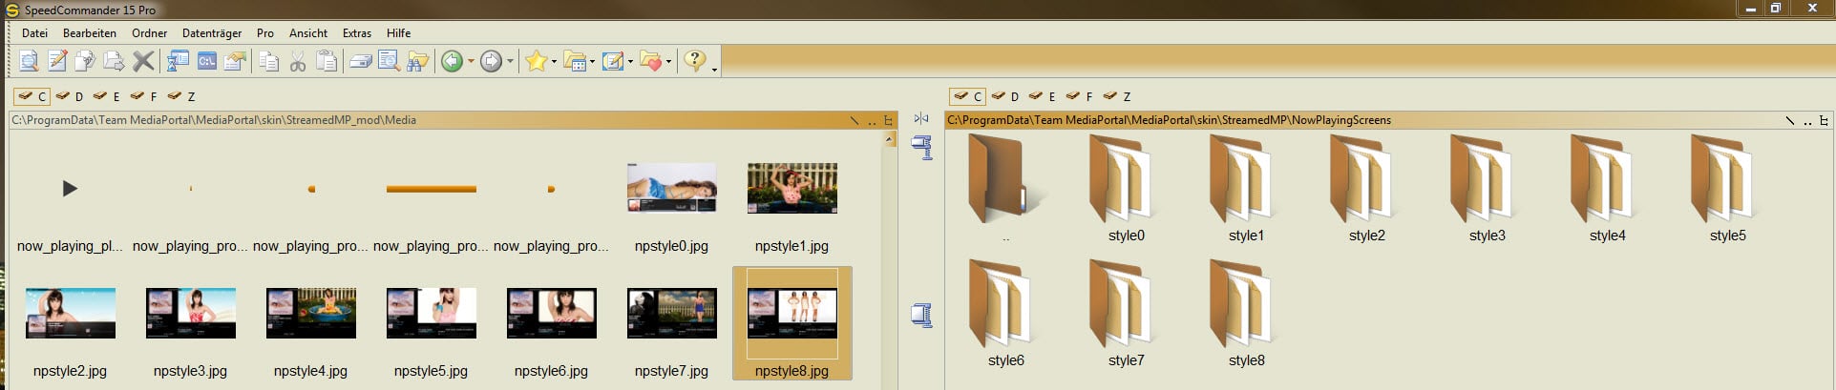Click the View file magnifier icon
This screenshot has height=390, width=1836.
(x=29, y=62)
